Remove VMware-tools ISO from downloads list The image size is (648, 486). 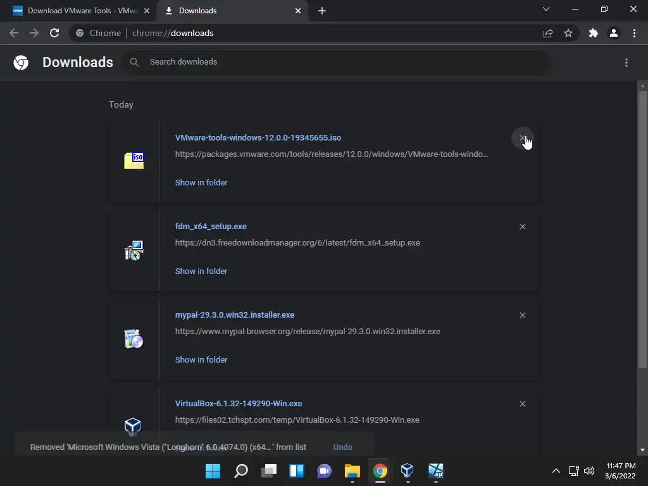(x=522, y=138)
